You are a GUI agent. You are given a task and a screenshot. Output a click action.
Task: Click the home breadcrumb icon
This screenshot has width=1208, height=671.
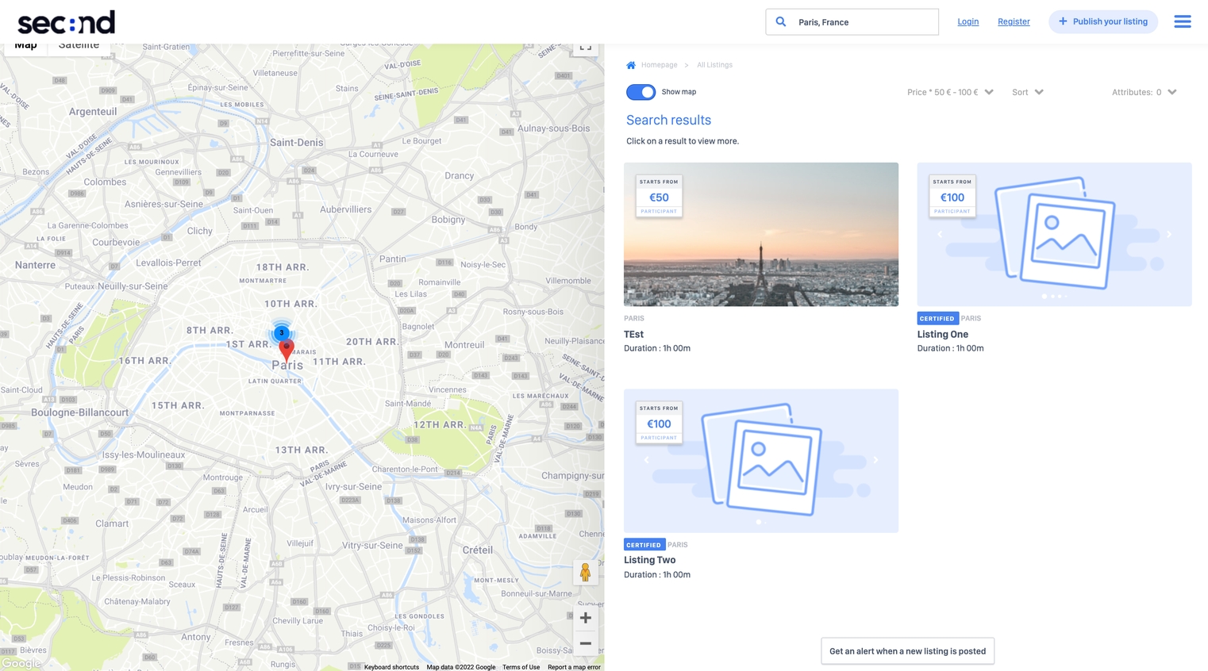click(x=631, y=65)
